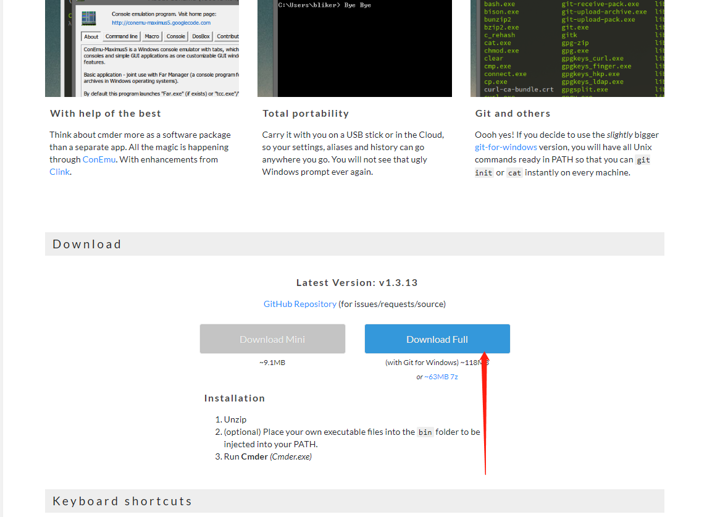The image size is (707, 517).
Task: Click the 'Run Cmder (Cmder.exe)' step
Action: [263, 456]
